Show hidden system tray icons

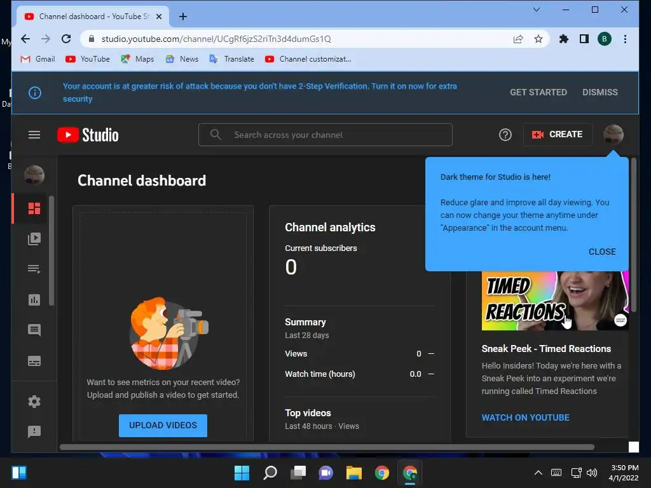(538, 473)
